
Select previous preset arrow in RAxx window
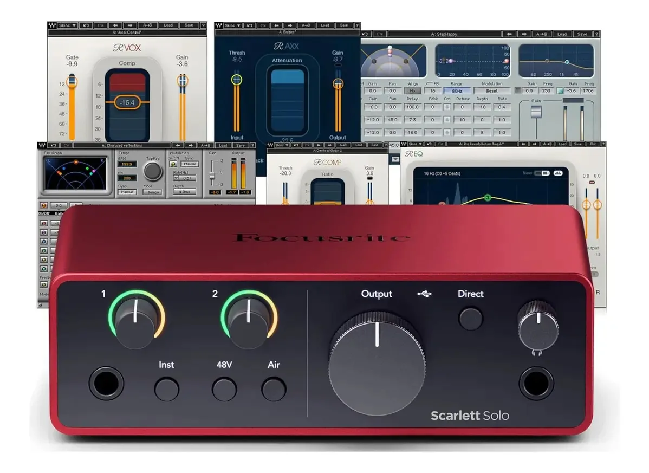tap(277, 25)
